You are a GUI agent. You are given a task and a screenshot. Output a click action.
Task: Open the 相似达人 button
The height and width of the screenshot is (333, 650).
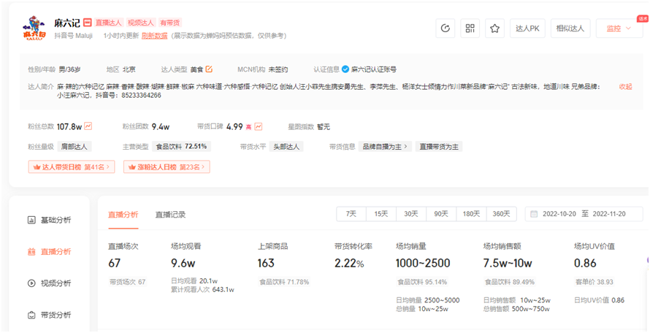coord(570,28)
